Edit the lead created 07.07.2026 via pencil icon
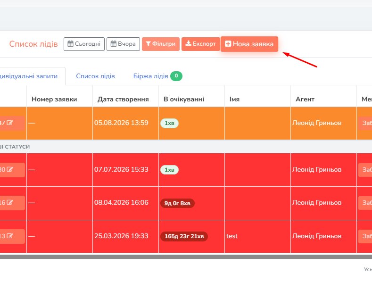 tap(10, 169)
